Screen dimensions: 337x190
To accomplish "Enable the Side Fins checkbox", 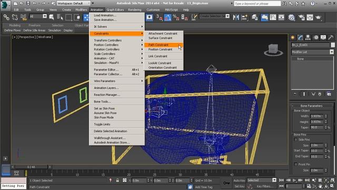I will 296,139.
